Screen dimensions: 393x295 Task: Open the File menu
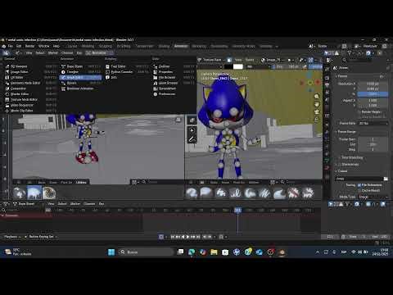(x=11, y=46)
